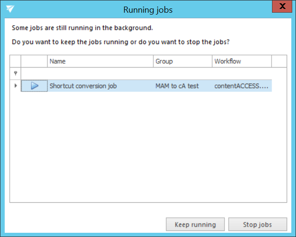296x237 pixels.
Task: Click the row indicator arrow beside the job
Action: click(16, 86)
